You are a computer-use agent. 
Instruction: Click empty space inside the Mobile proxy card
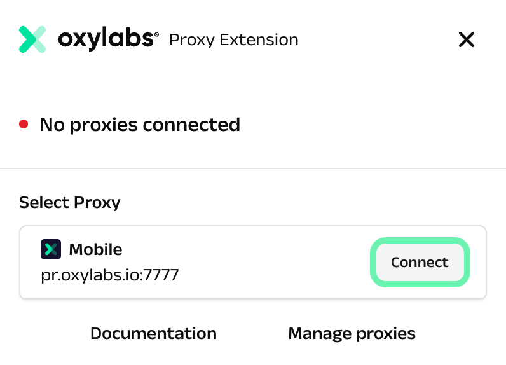point(267,262)
